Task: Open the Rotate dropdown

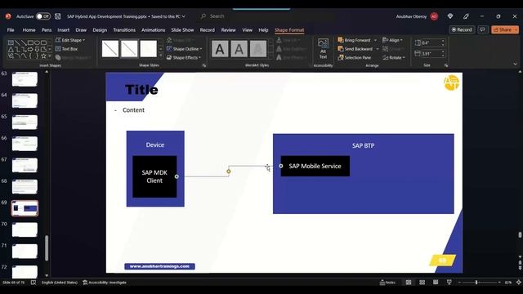Action: point(394,58)
